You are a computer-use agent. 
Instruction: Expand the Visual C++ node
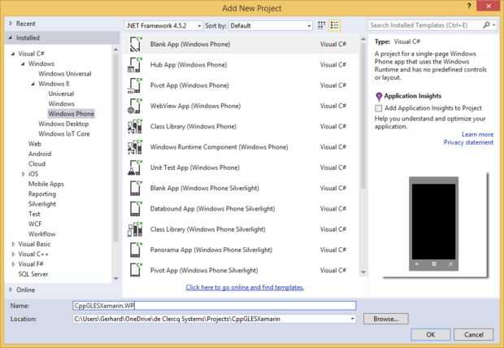[13, 254]
